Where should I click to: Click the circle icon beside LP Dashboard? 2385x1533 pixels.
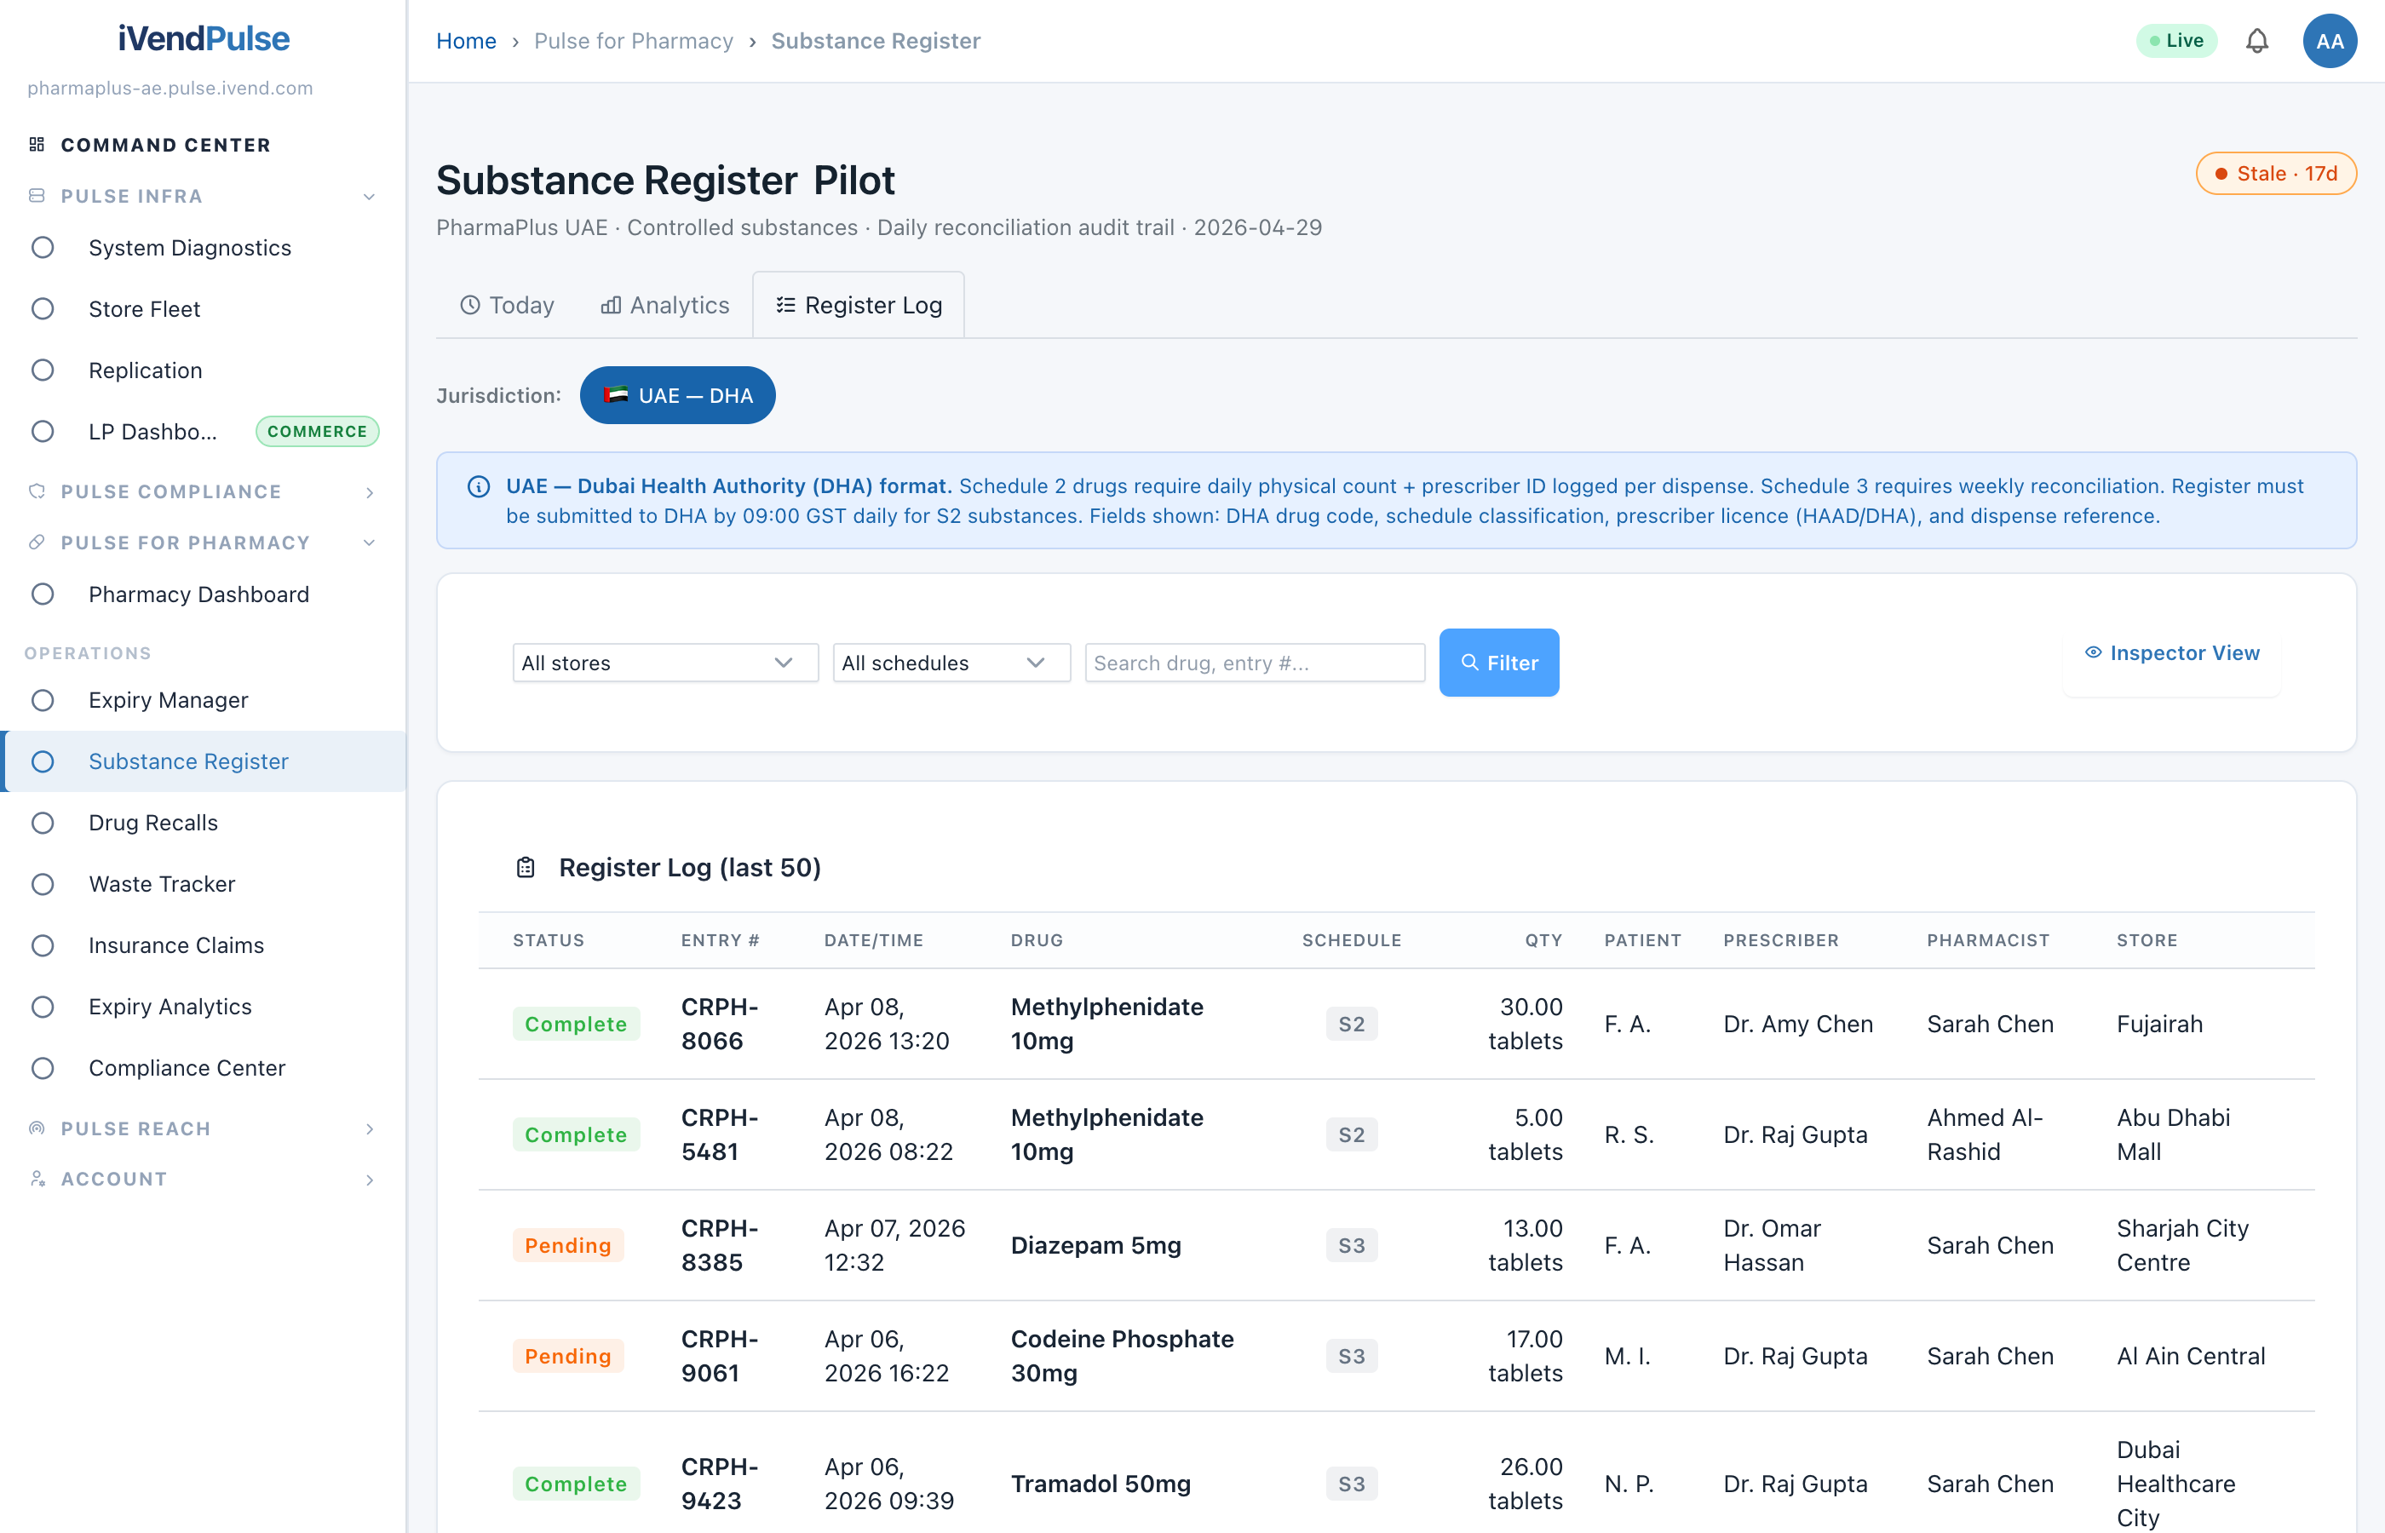click(x=43, y=431)
